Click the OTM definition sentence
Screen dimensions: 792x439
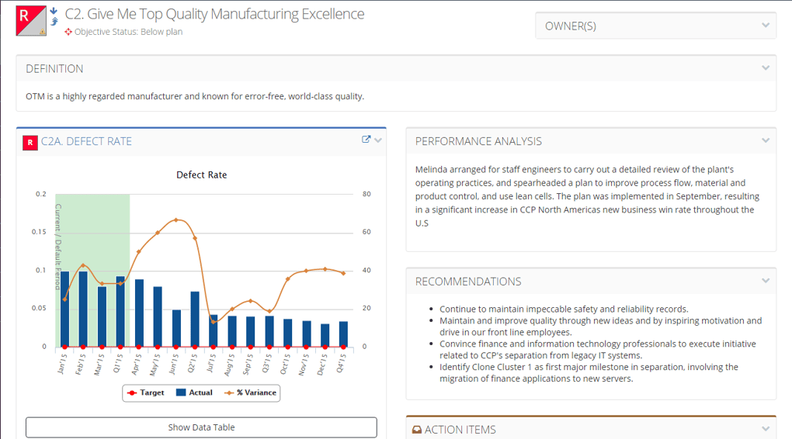point(195,96)
